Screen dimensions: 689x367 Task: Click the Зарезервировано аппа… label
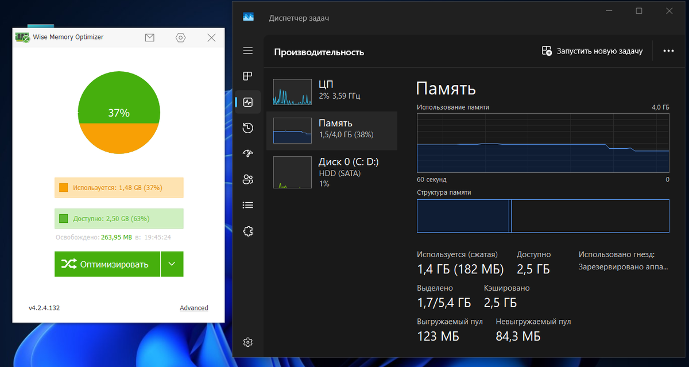(624, 267)
